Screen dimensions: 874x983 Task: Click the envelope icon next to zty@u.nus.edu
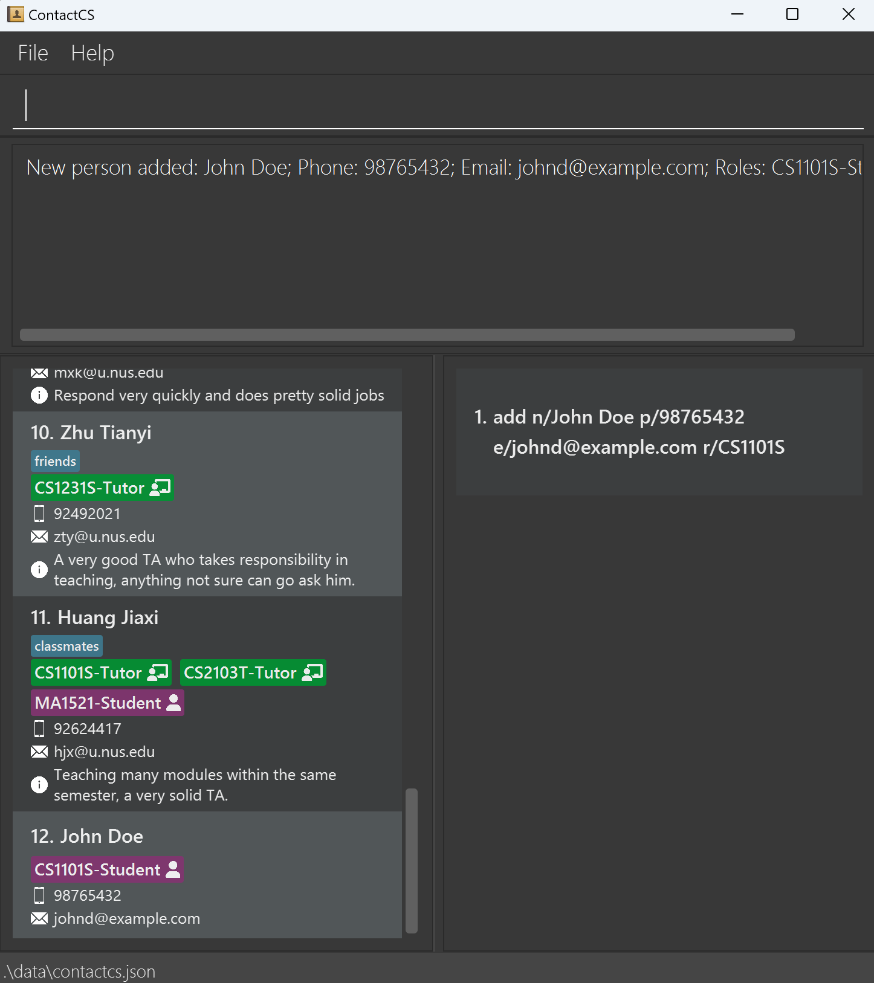[39, 537]
